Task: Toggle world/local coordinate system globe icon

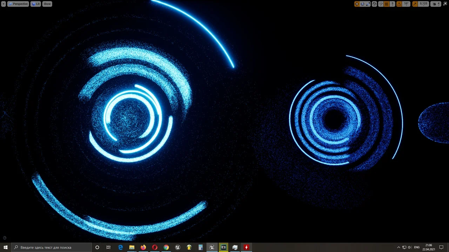Action: (374, 4)
